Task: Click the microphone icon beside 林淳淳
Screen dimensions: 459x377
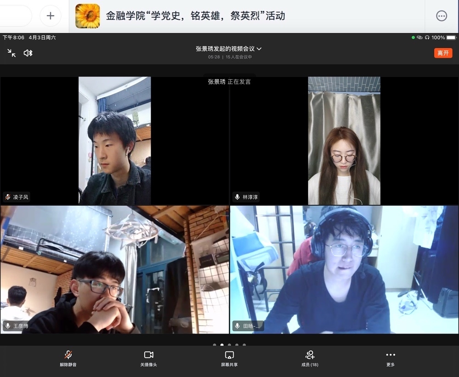Action: point(237,197)
